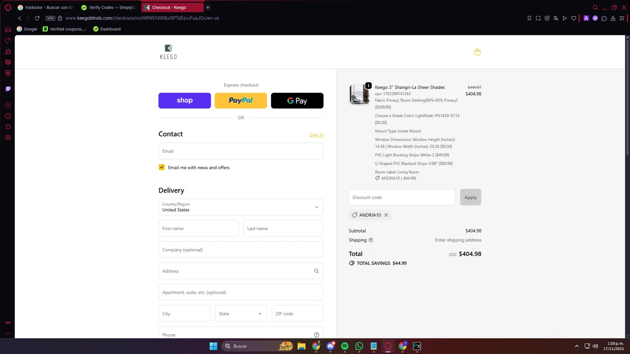
Task: Open History clock icon in sidebar
Action: [x=8, y=116]
